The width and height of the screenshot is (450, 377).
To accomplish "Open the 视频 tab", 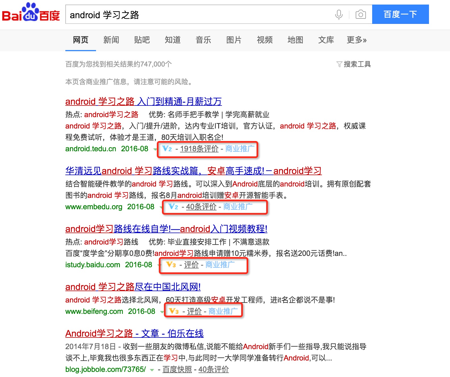I will click(x=265, y=40).
